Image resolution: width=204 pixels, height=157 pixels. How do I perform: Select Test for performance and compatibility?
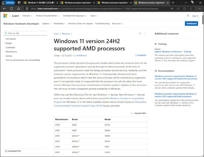(23, 60)
